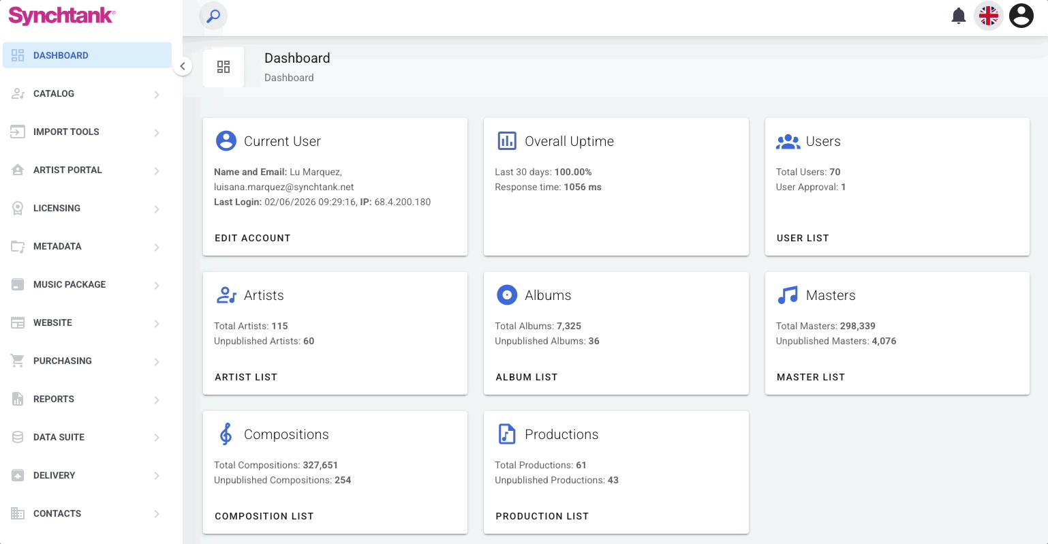
Task: Click the Synchtank logo
Action: coord(62,16)
